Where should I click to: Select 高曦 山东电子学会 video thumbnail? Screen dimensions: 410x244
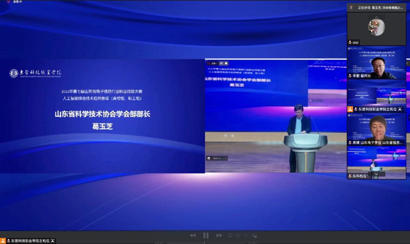(376, 129)
